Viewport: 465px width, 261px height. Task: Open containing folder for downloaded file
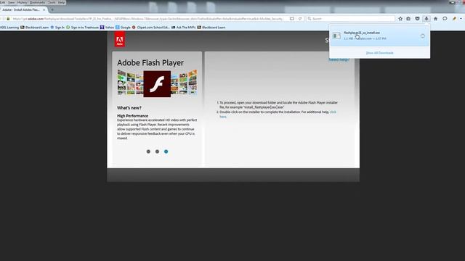pos(423,36)
